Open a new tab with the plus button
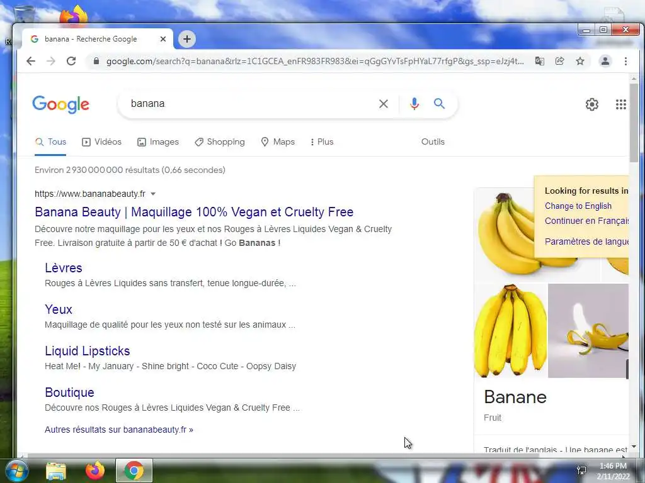645x483 pixels. click(187, 39)
